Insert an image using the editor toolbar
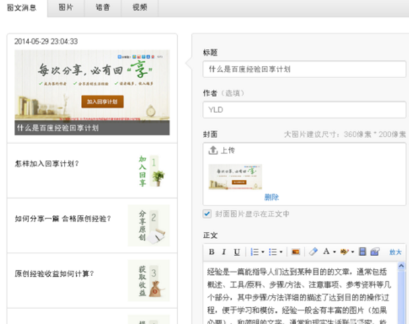This screenshot has width=409, height=324. tap(296, 252)
